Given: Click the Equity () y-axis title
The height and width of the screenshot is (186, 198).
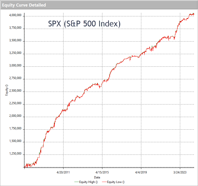Looking at the screenshot, I should [7, 90].
